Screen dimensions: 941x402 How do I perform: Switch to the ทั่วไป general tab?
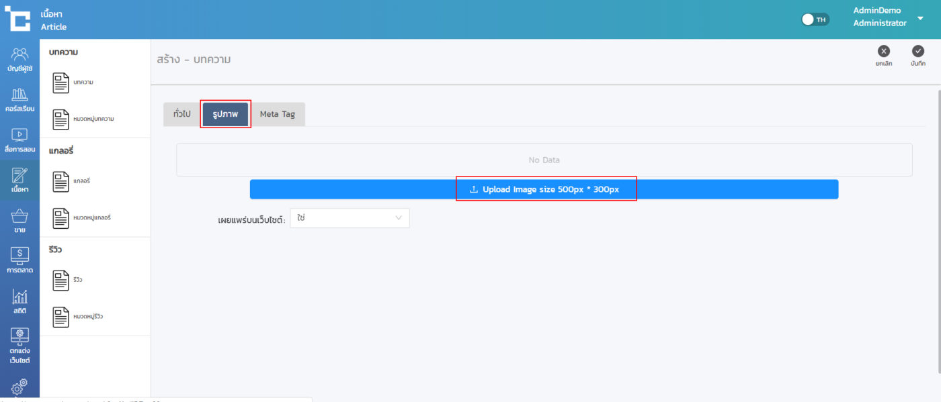(181, 114)
